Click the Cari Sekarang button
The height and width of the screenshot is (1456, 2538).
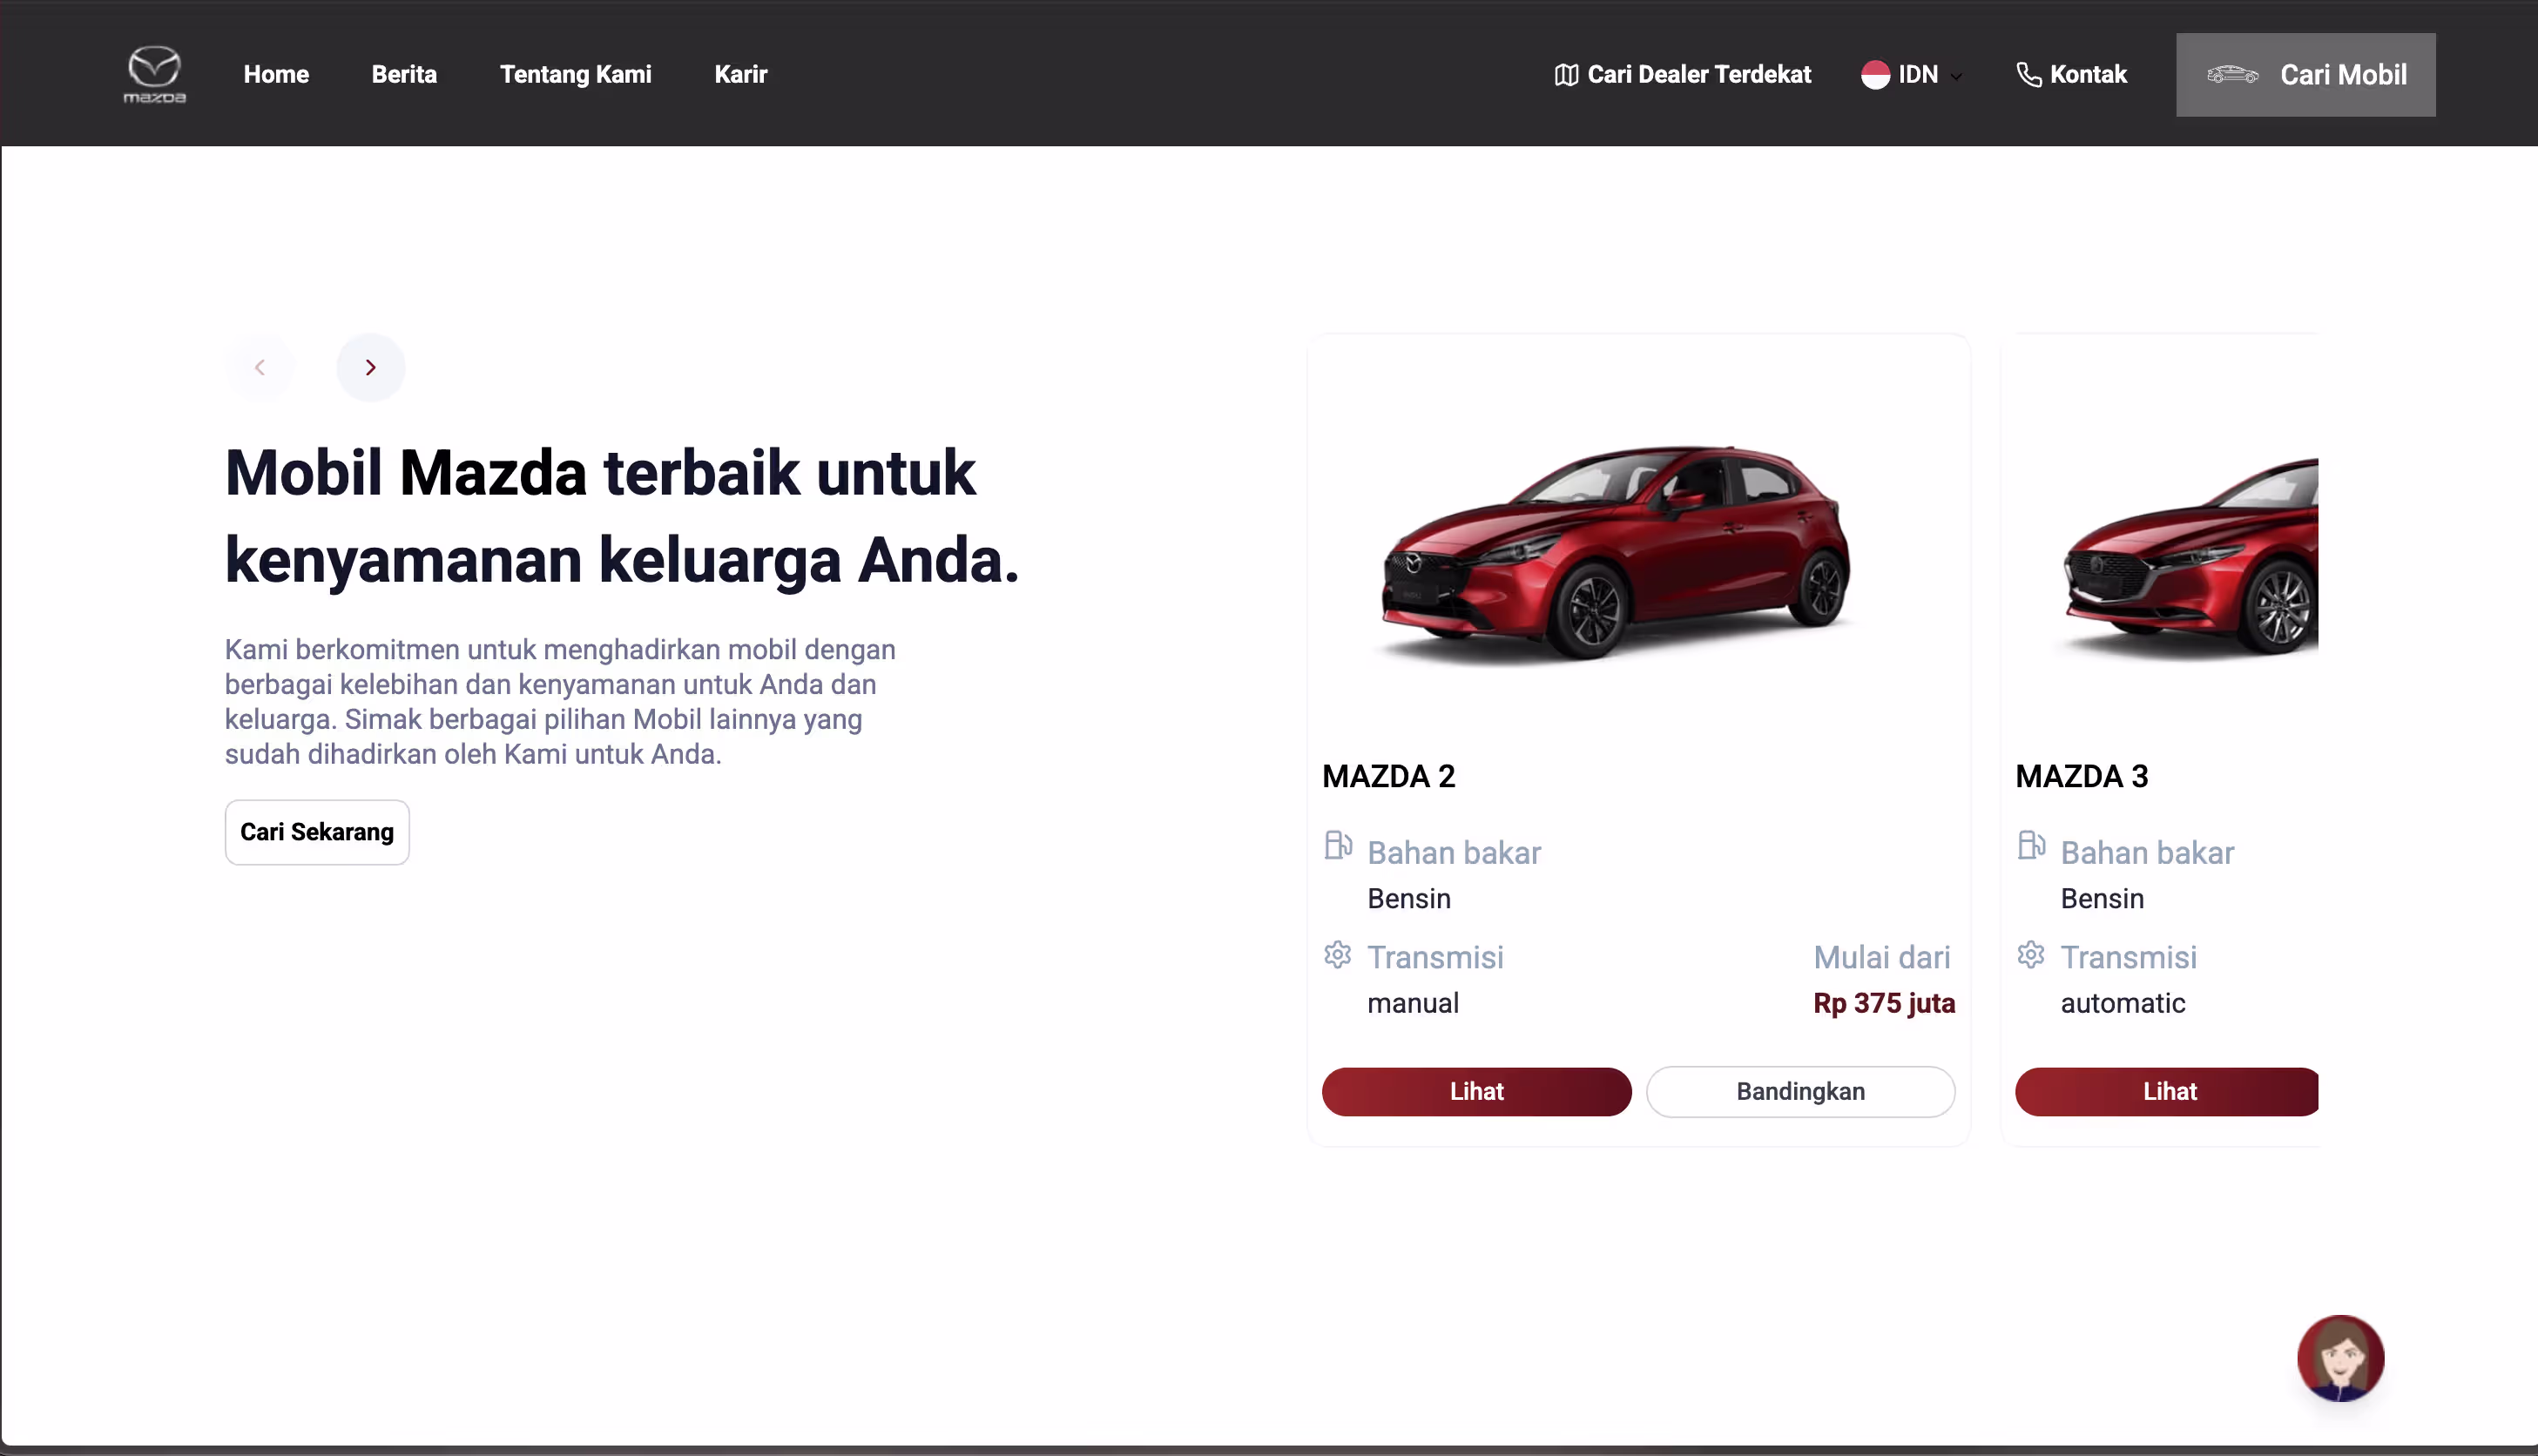tap(317, 832)
